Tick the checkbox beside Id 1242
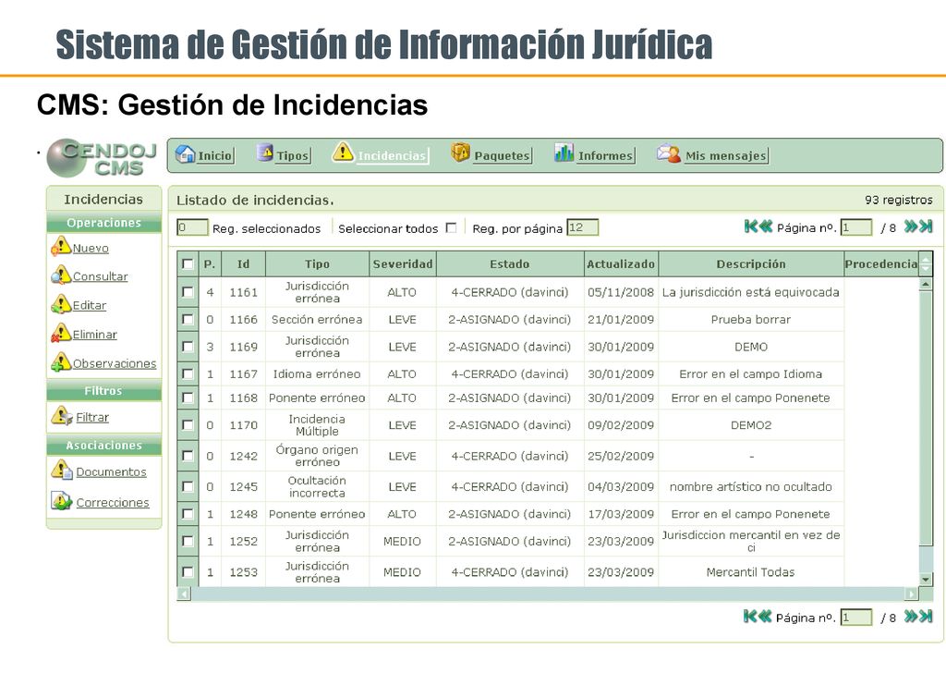Image resolution: width=946 pixels, height=673 pixels. pyautogui.click(x=188, y=456)
